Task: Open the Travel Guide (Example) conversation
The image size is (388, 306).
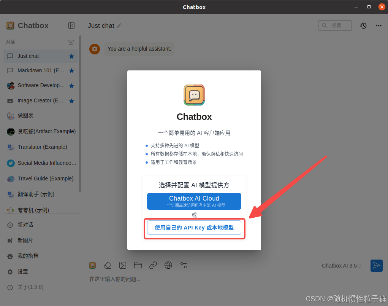Action: tap(41, 178)
